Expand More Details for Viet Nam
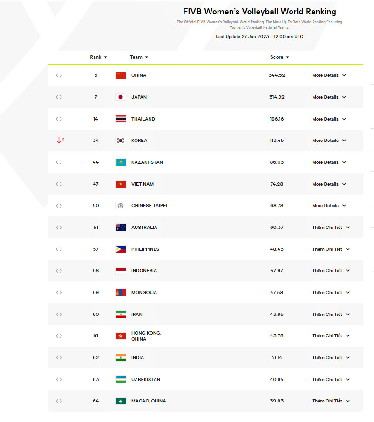The image size is (374, 422). tap(329, 184)
